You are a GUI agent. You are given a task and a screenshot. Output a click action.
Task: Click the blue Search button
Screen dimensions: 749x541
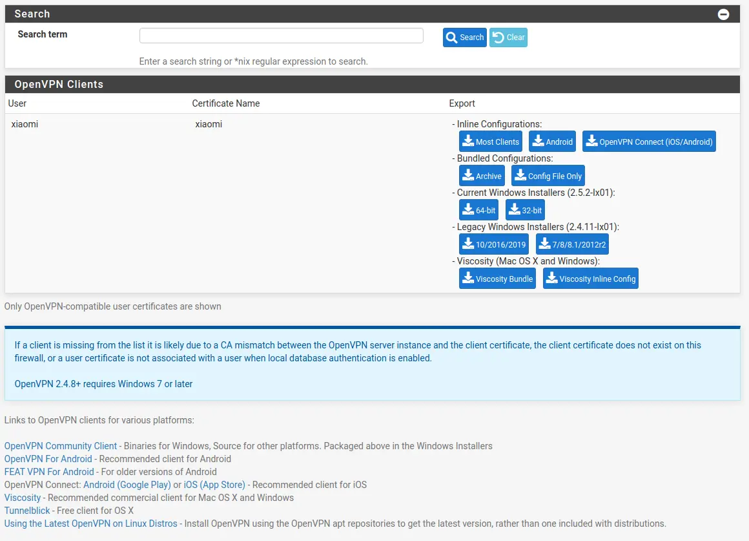pyautogui.click(x=464, y=37)
